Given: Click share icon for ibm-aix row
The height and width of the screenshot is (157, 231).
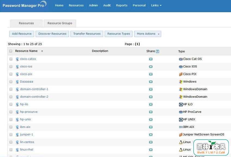Looking at the screenshot, I should 151,127.
